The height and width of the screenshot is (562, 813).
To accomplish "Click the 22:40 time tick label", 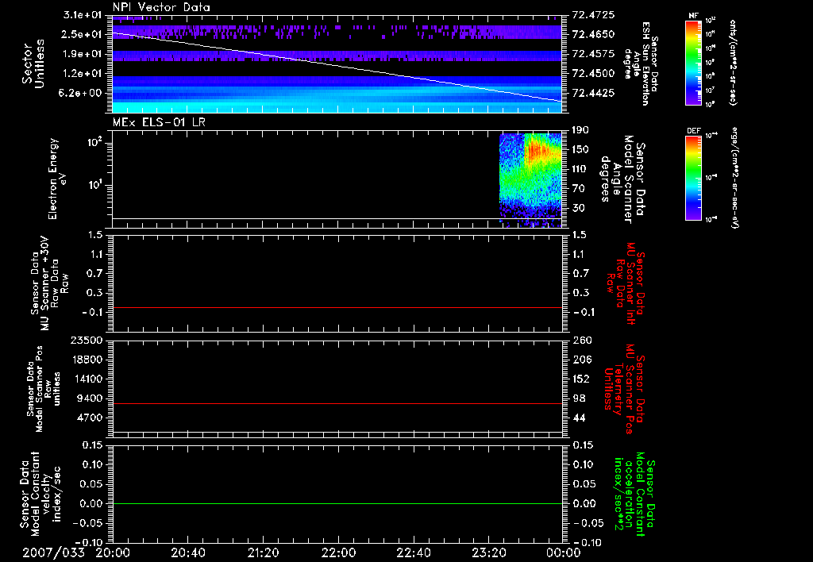I will pos(413,552).
